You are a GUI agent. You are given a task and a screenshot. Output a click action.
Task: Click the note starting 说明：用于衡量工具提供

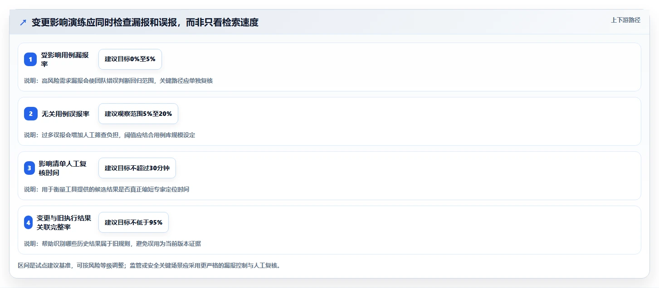(x=107, y=189)
